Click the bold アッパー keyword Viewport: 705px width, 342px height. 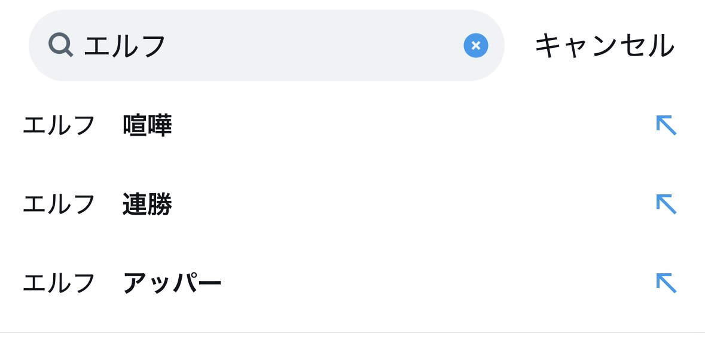[172, 283]
